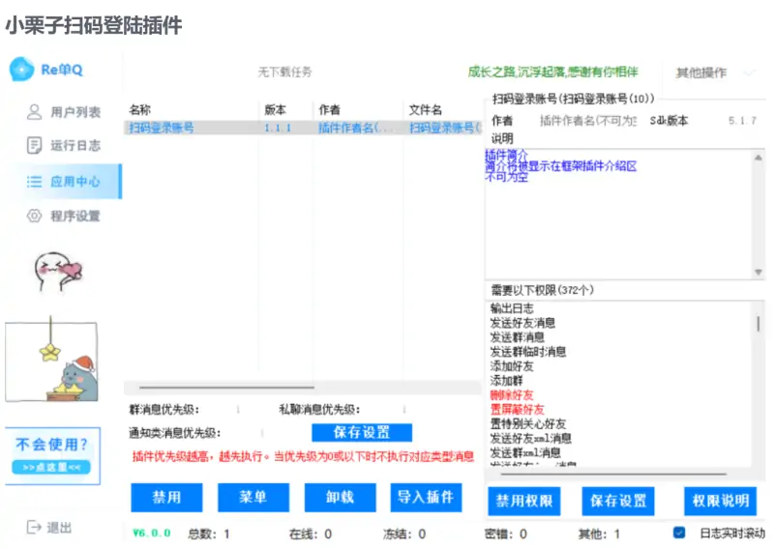
Task: Select 发送群临时消息 permission entry
Action: (528, 352)
